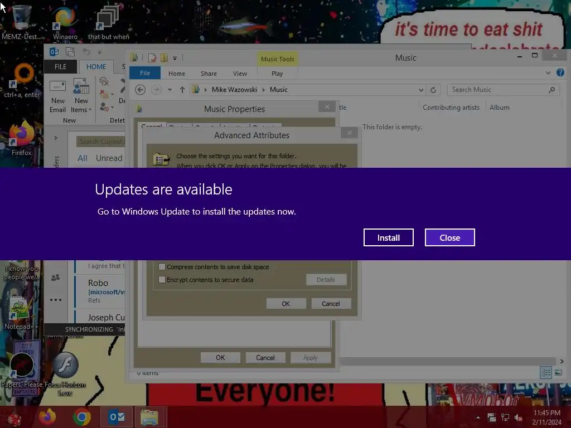Click New Email in Outlook ribbon
Screen dimensions: 571x428
point(57,97)
